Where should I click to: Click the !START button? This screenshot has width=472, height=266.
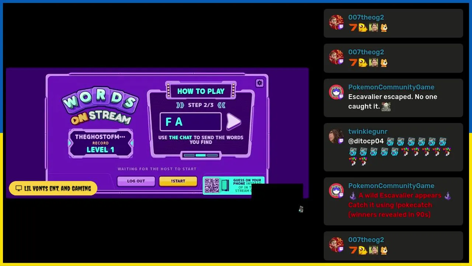[178, 181]
